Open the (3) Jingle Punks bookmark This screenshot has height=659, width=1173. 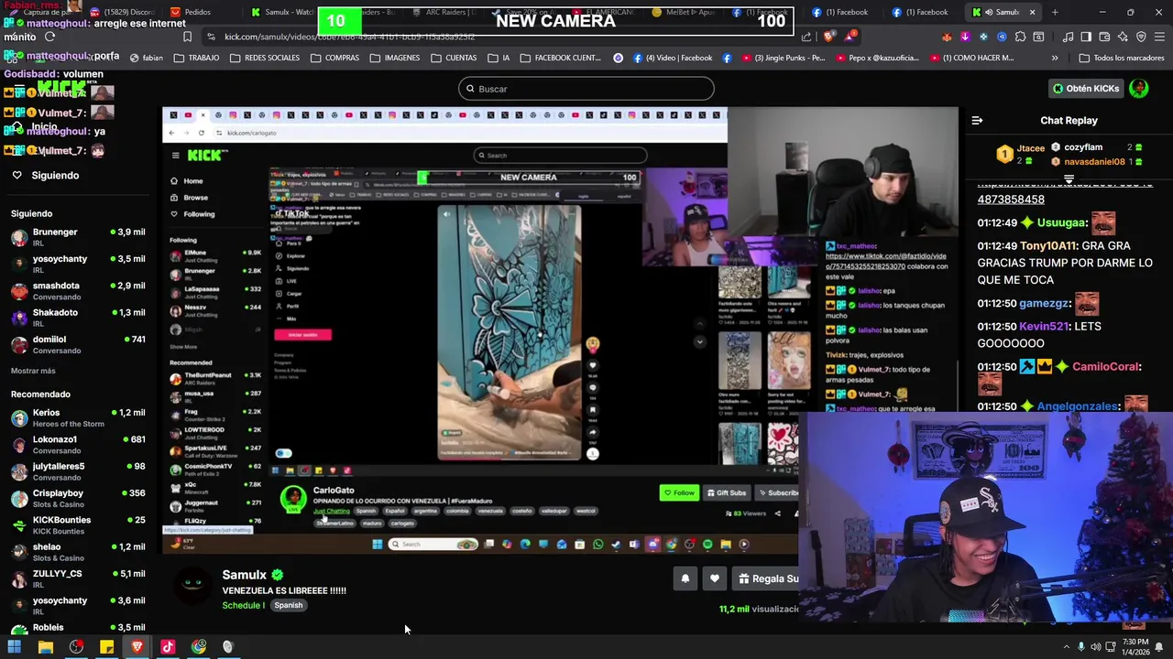tap(782, 58)
